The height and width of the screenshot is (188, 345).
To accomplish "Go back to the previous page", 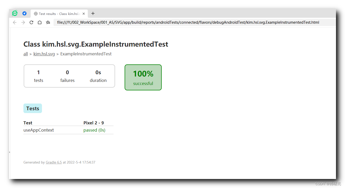I will click(x=15, y=22).
